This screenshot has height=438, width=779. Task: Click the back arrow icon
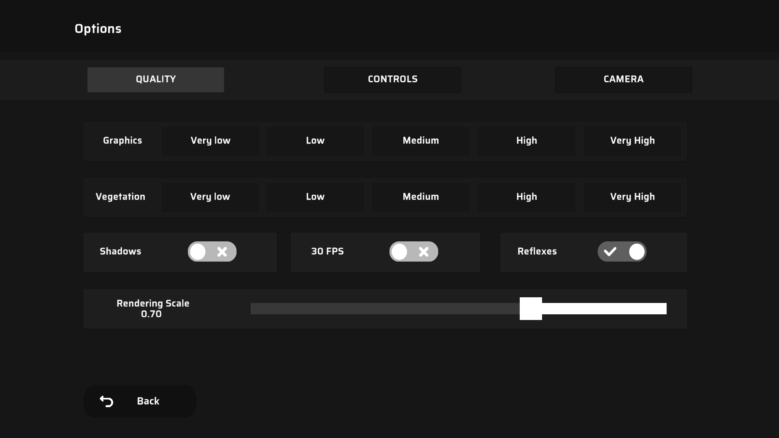pyautogui.click(x=106, y=401)
